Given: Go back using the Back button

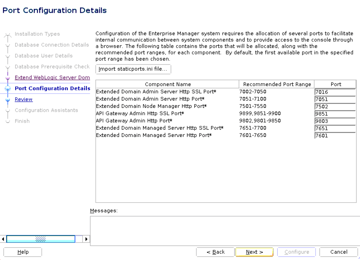Looking at the screenshot, I should pyautogui.click(x=215, y=252).
